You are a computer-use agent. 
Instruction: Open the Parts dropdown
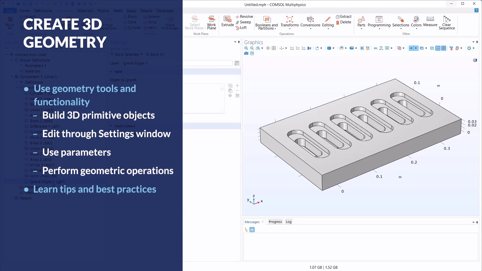(x=361, y=23)
